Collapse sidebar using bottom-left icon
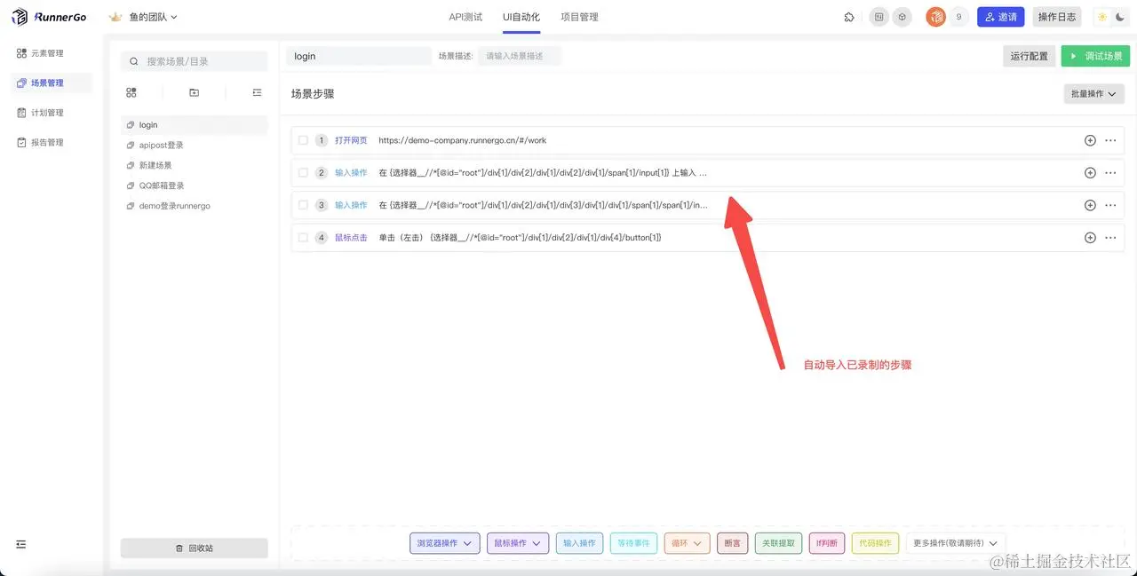Screen dimensions: 1137x576 point(21,544)
